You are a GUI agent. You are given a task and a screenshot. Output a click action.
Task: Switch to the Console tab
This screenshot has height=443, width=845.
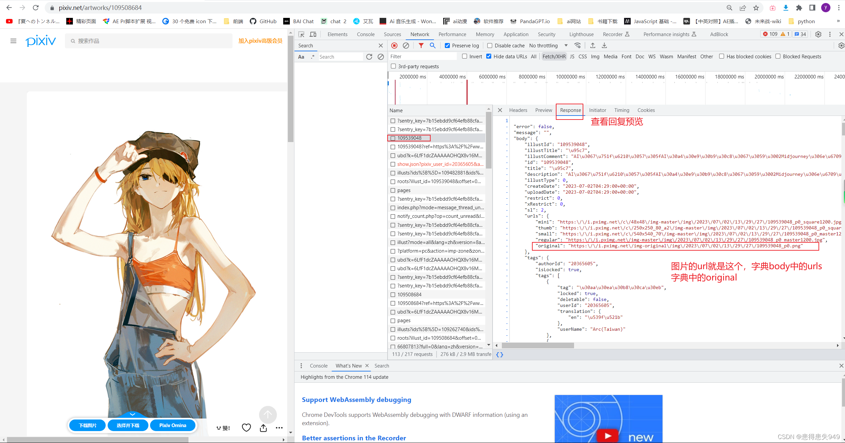tap(365, 34)
